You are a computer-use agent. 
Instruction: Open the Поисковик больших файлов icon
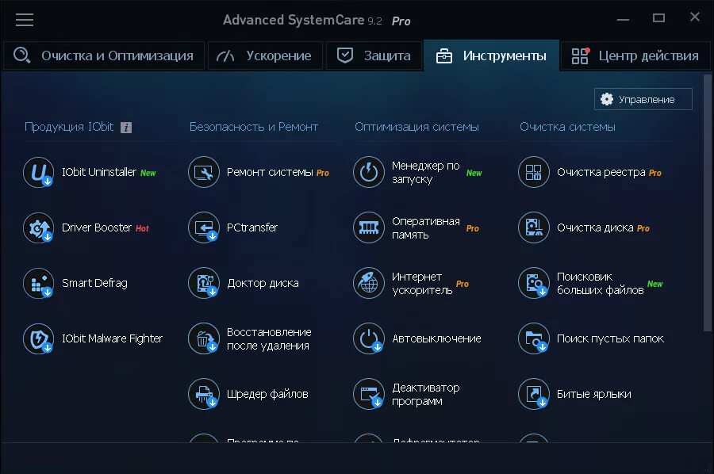tap(534, 283)
